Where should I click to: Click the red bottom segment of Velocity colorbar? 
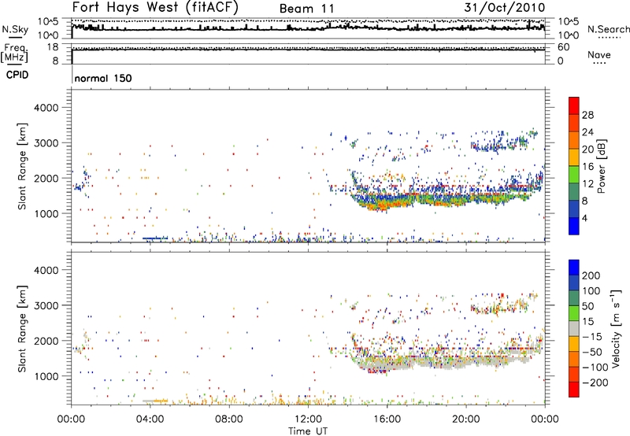pyautogui.click(x=574, y=390)
